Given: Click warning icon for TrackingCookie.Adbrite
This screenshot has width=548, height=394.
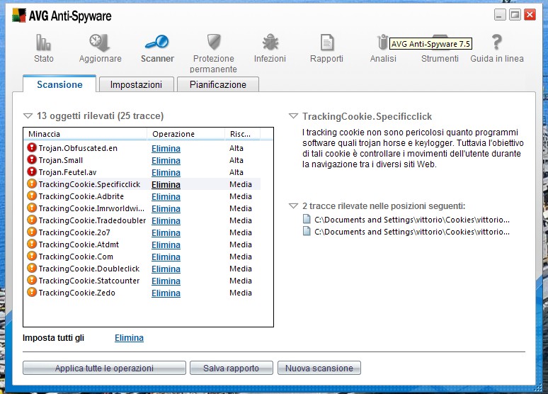Looking at the screenshot, I should click(32, 196).
